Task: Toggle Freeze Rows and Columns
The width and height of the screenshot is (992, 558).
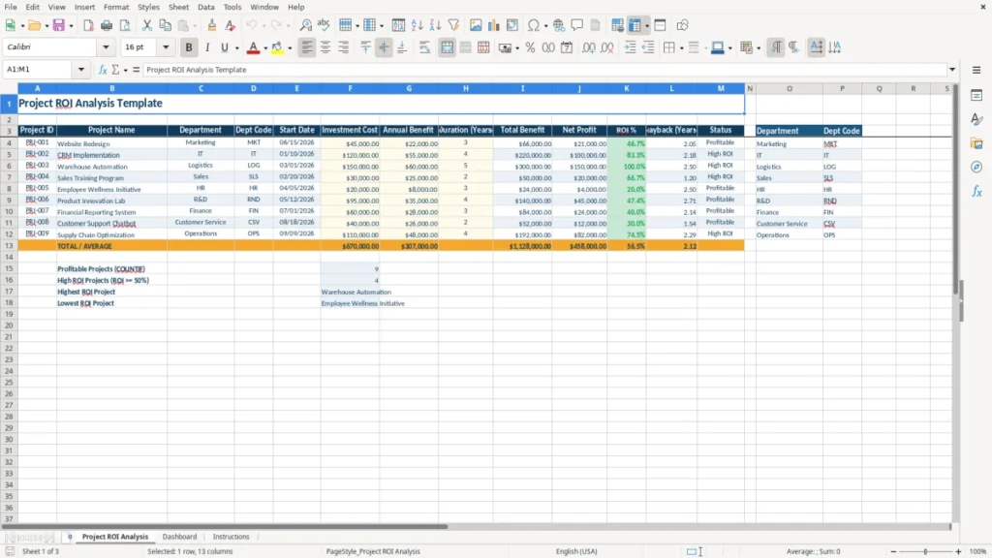Action: point(635,25)
